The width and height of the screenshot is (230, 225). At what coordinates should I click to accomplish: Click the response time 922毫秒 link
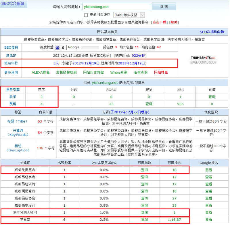[x=138, y=56]
